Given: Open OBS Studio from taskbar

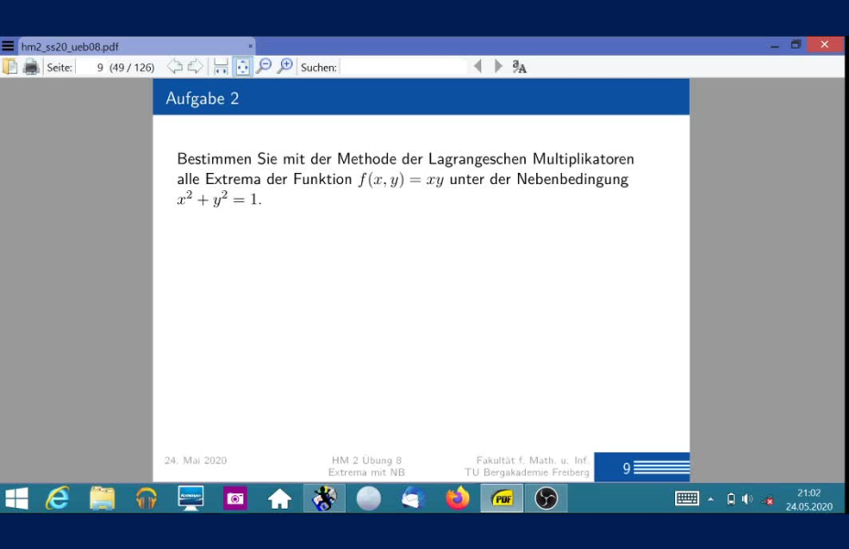Looking at the screenshot, I should click(546, 498).
